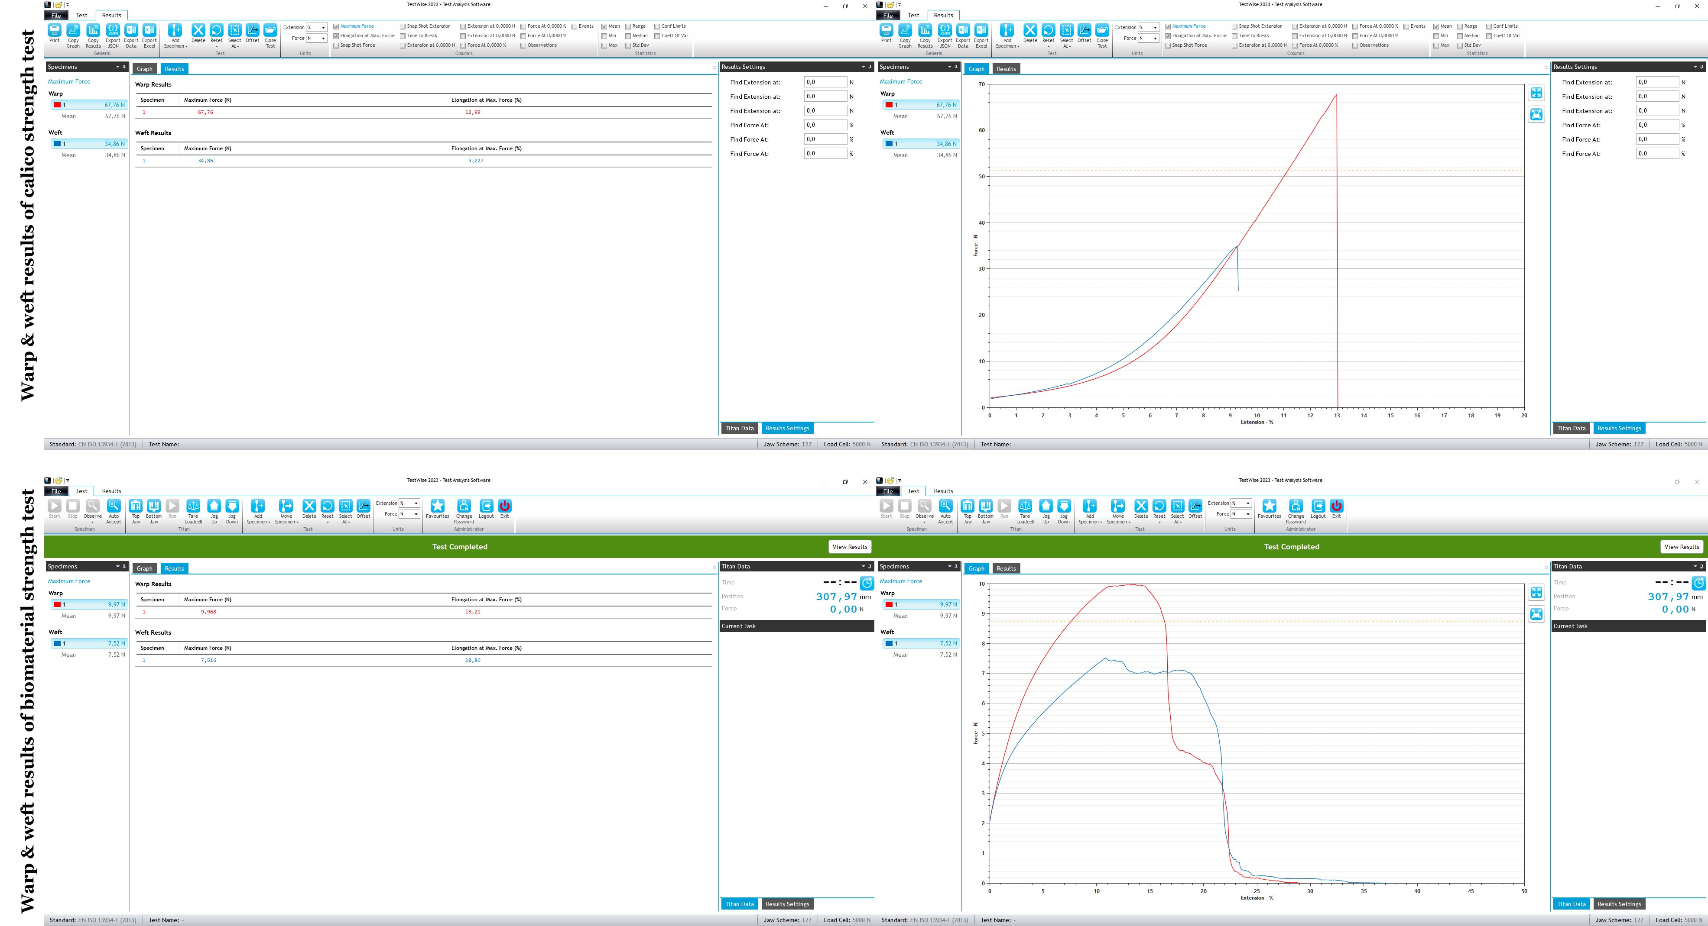Image resolution: width=1708 pixels, height=926 pixels.
Task: Open Results Settings tab in biomaterial graph window
Action: [x=1619, y=904]
